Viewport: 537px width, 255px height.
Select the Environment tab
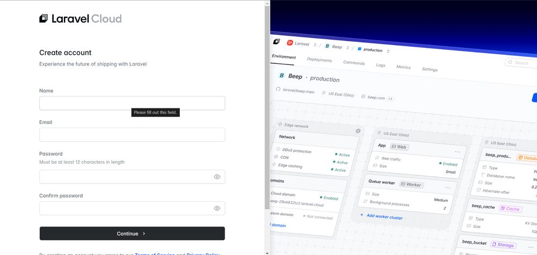point(284,56)
